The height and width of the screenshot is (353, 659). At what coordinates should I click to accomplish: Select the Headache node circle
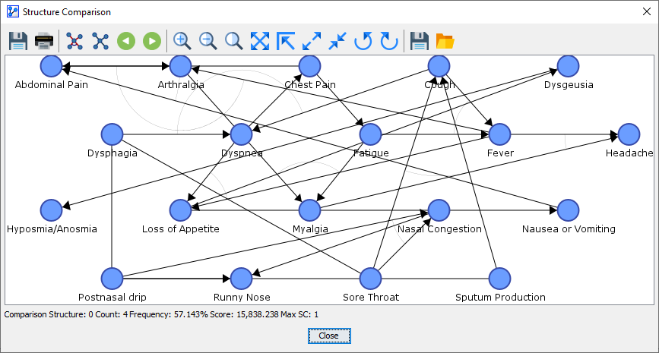tap(629, 134)
